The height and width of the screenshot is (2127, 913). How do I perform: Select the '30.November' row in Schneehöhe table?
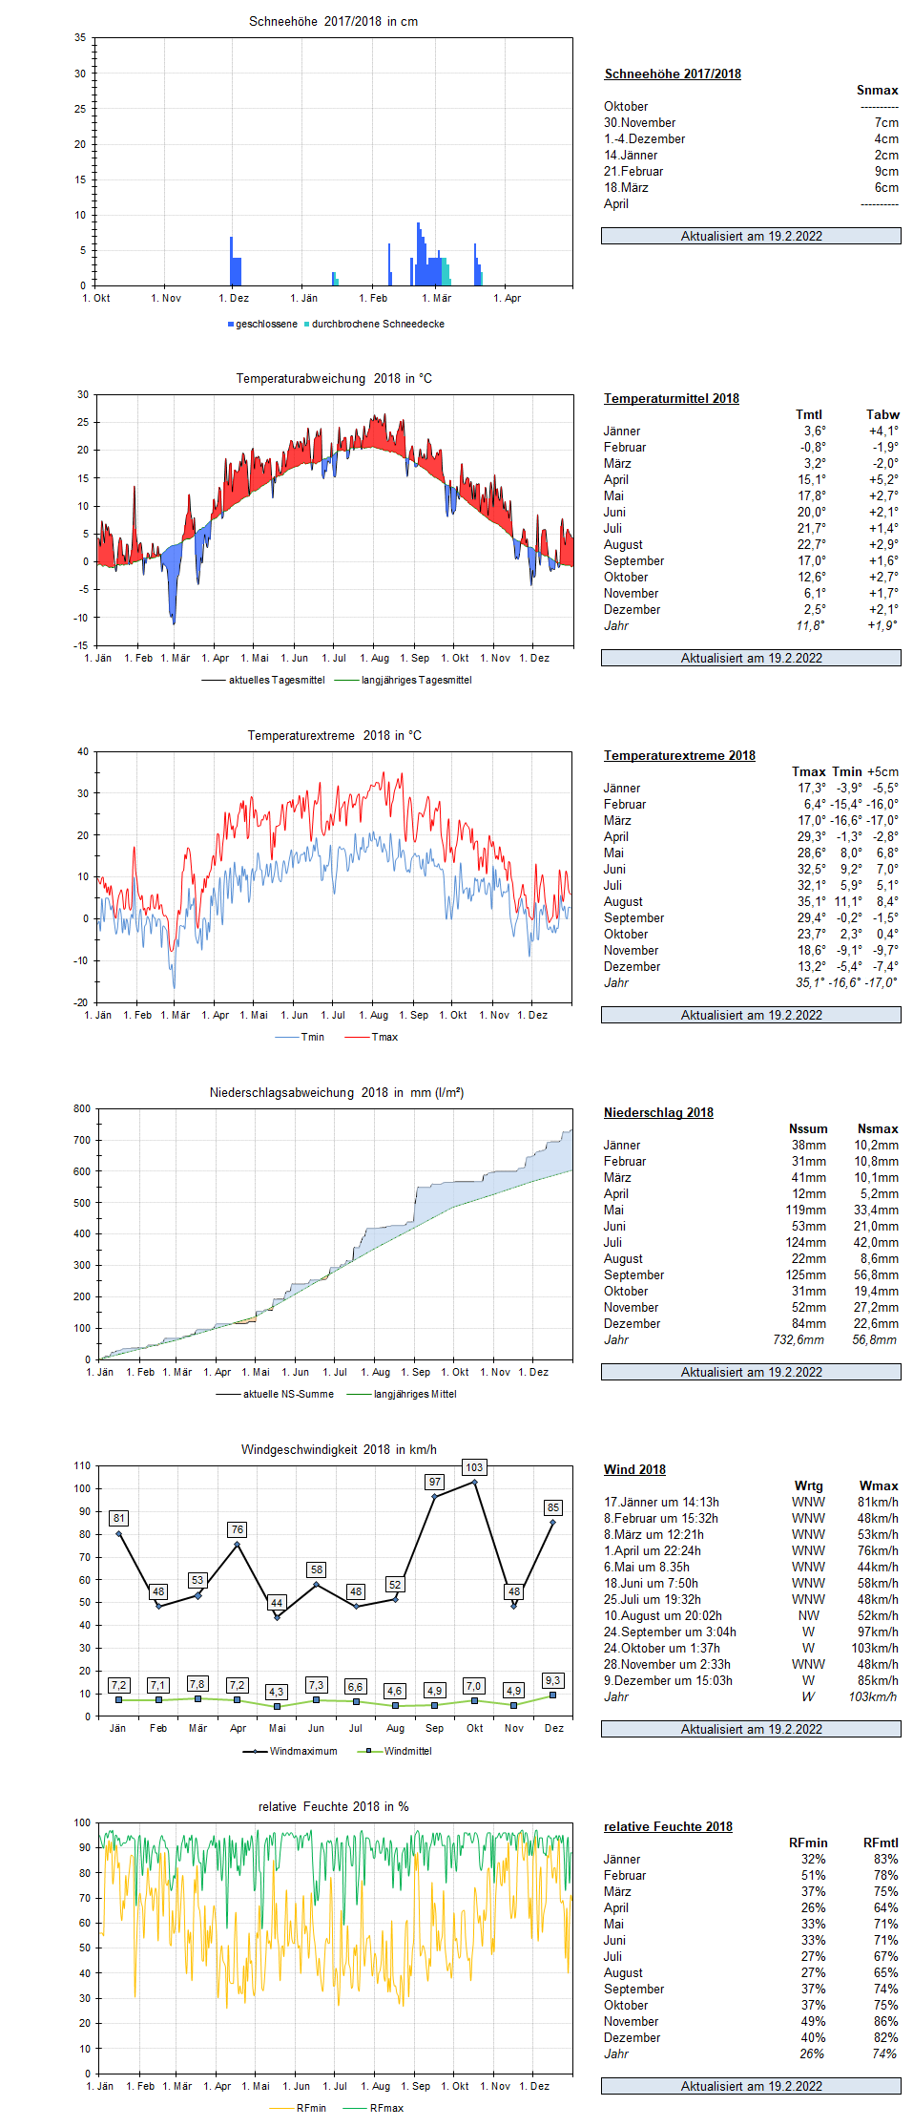point(751,122)
